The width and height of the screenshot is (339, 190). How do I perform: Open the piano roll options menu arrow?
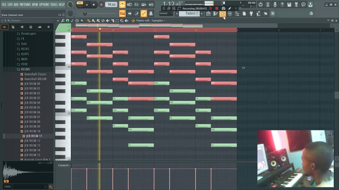[58, 21]
